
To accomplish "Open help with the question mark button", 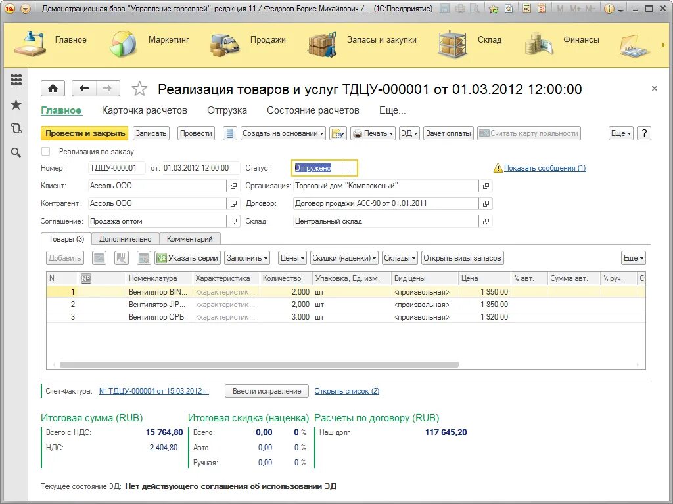I will (644, 133).
